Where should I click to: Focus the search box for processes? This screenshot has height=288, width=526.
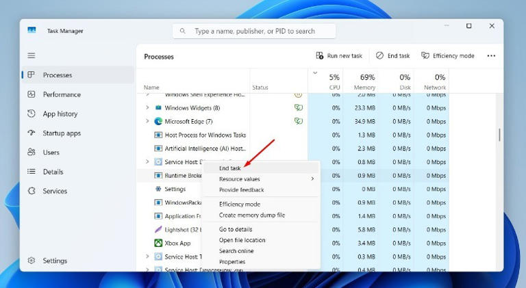(x=255, y=31)
